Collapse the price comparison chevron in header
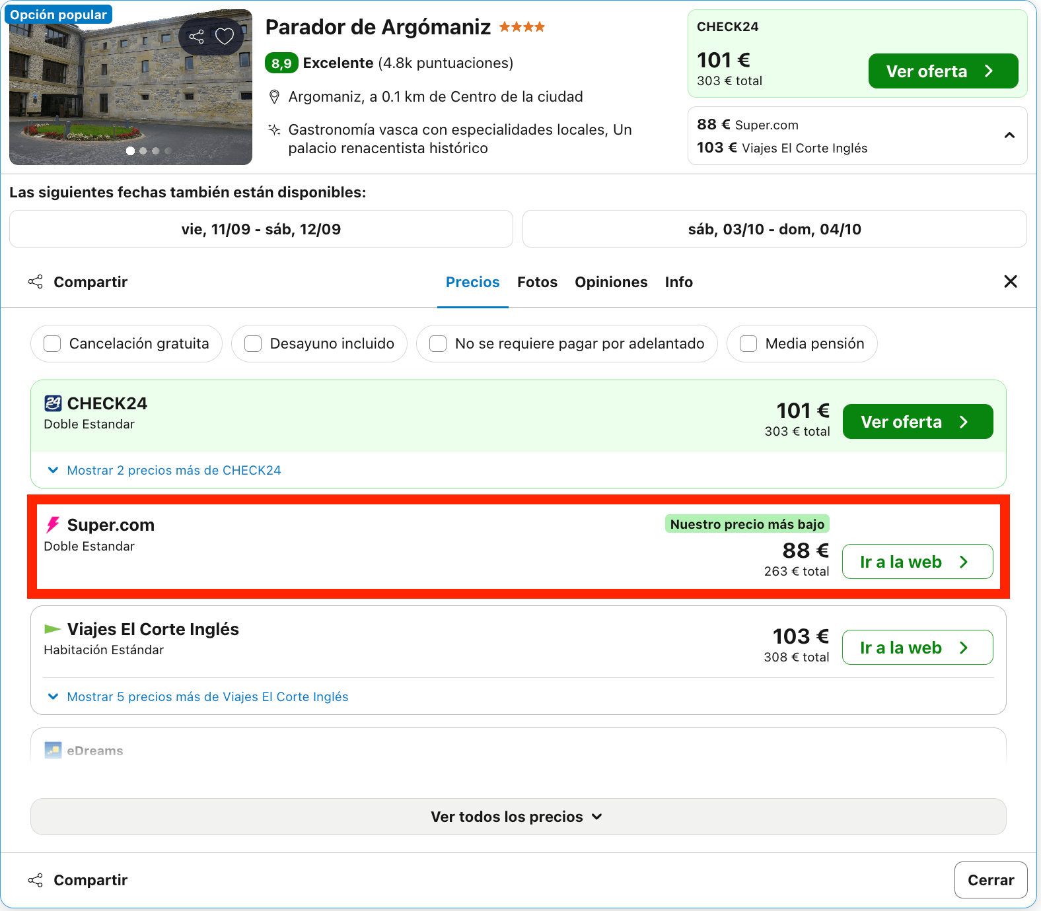The height and width of the screenshot is (911, 1041). tap(1009, 135)
